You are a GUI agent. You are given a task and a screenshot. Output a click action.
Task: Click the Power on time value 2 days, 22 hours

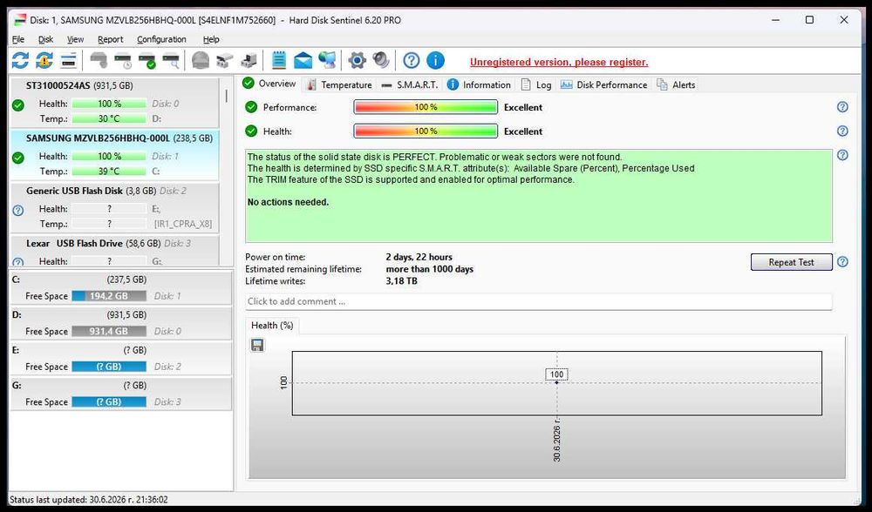click(x=419, y=257)
